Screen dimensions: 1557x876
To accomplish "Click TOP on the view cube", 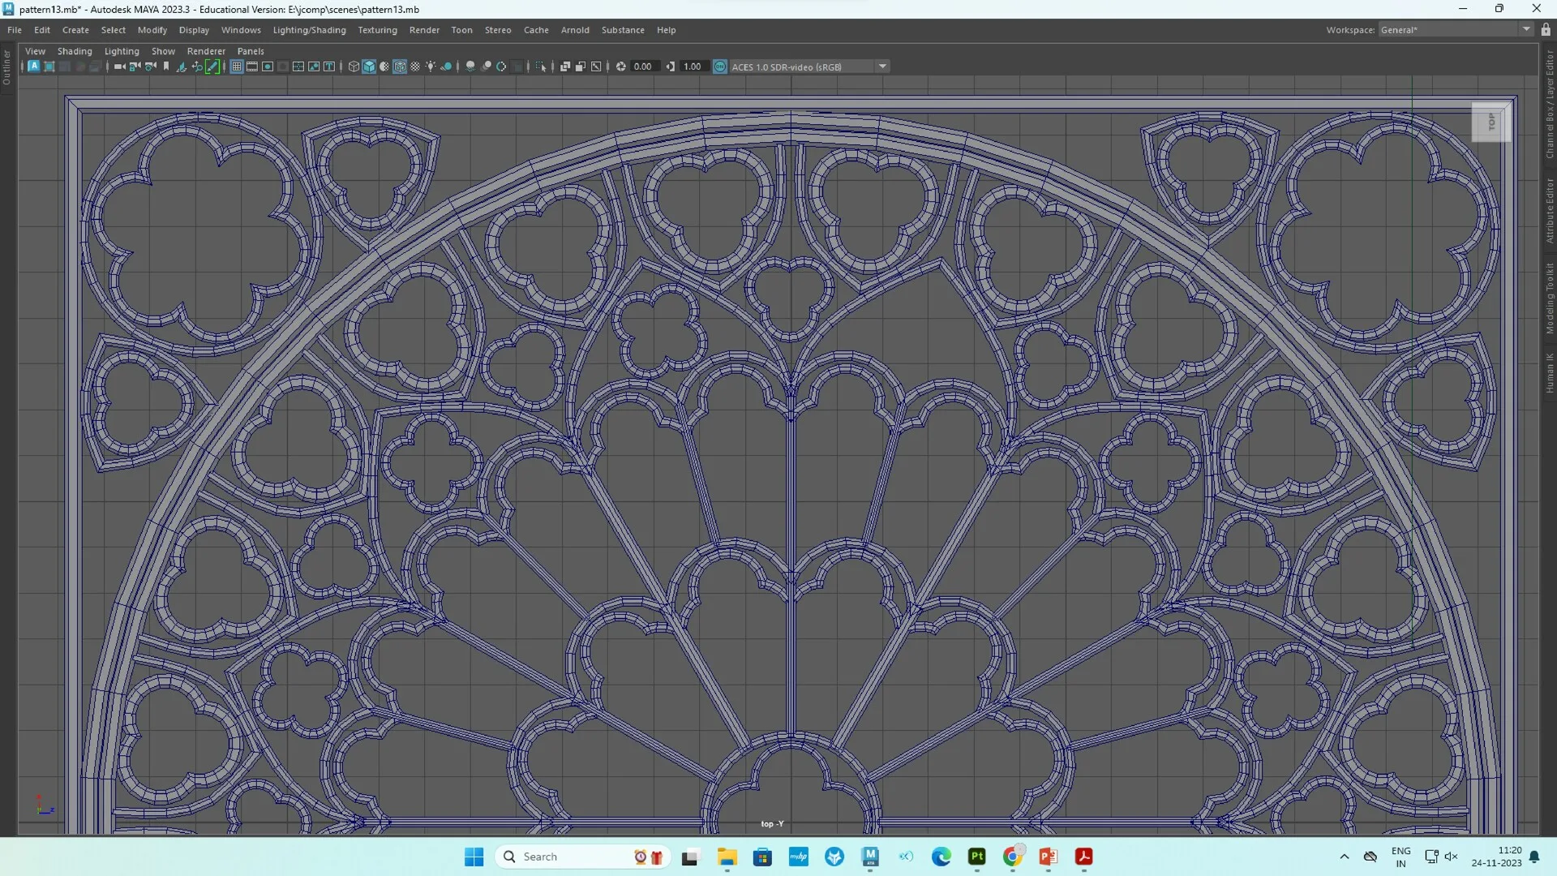I will 1491,122.
